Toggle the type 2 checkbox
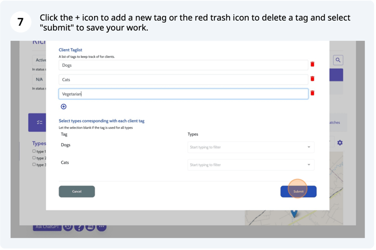 [34, 158]
